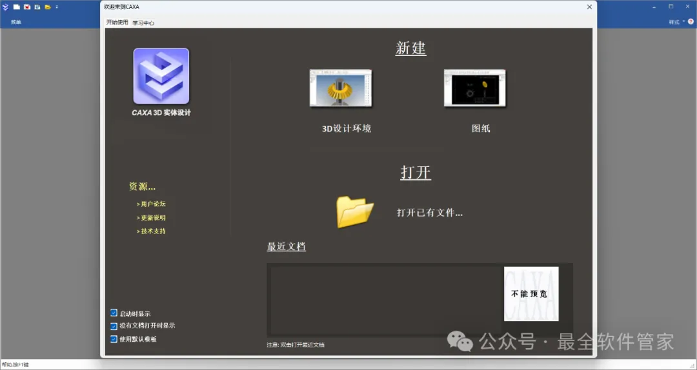Click the large CAXA 3D 实体设计 logo
Screen dimensions: 697x370
(161, 76)
